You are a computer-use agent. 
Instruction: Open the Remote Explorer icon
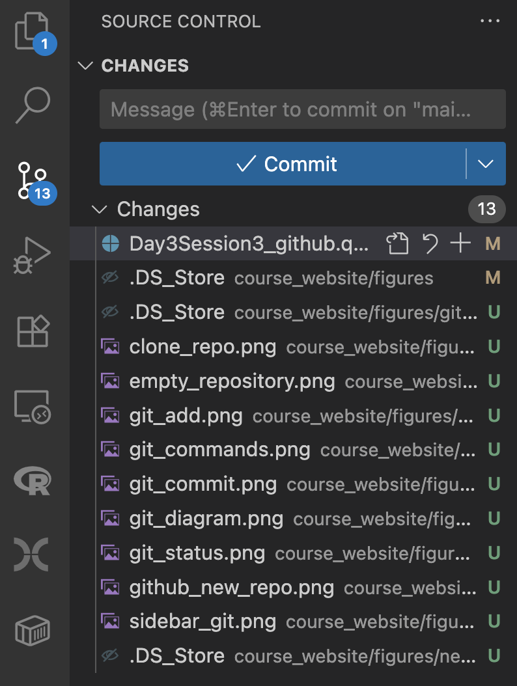tap(33, 407)
